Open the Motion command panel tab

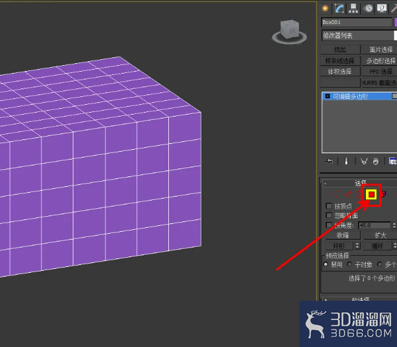coord(368,8)
